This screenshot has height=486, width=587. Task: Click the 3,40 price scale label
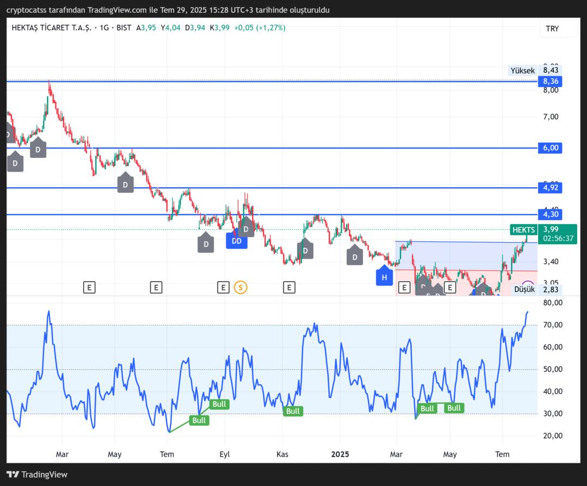pyautogui.click(x=551, y=261)
